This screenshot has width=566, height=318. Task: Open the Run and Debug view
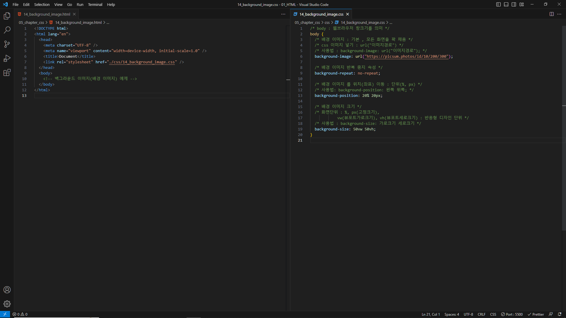pos(7,58)
